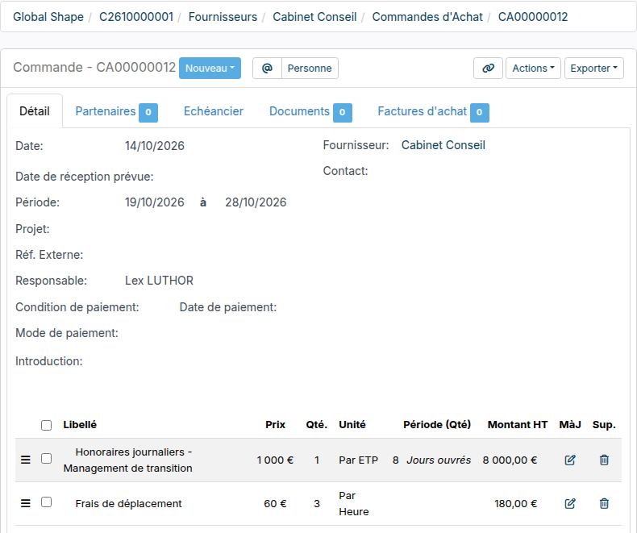Click responsible Lex LUTHOR
637x533 pixels.
pos(160,281)
